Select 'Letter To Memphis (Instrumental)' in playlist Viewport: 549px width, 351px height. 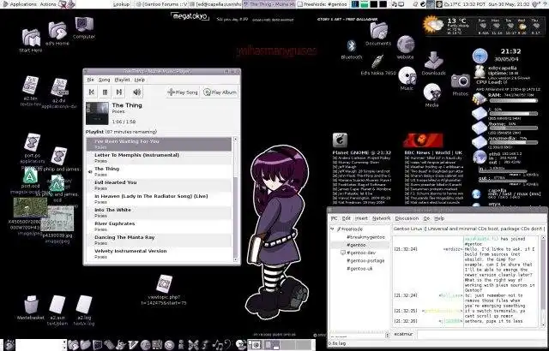[159, 158]
